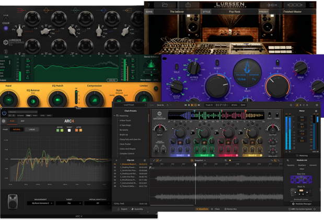Toggle the Quad Saturator POWER switch
The width and height of the screenshot is (324, 220).
[x=277, y=115]
